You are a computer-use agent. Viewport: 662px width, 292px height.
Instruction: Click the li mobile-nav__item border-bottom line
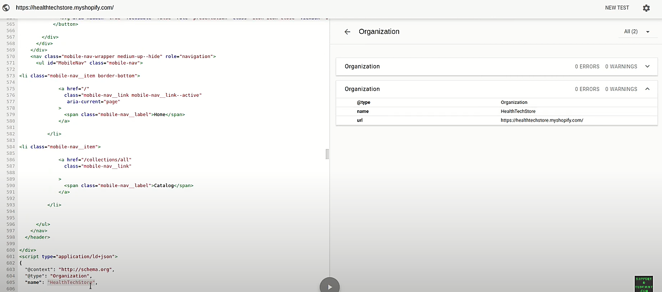pos(79,76)
